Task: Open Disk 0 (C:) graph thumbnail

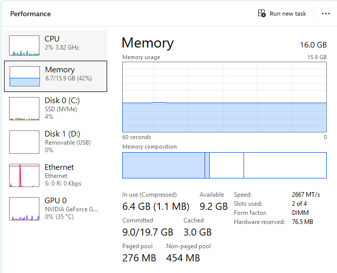Action: (x=24, y=109)
